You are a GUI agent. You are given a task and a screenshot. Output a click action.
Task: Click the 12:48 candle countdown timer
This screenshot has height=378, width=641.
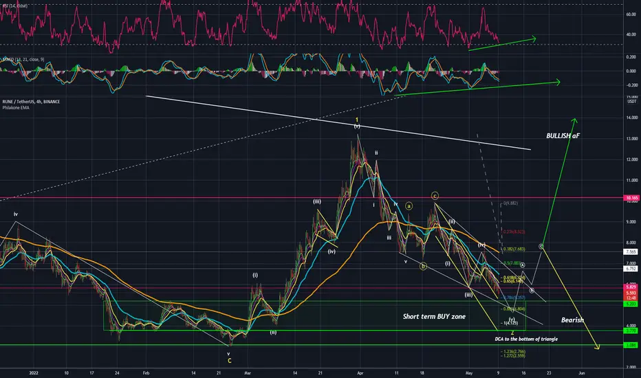pos(631,298)
